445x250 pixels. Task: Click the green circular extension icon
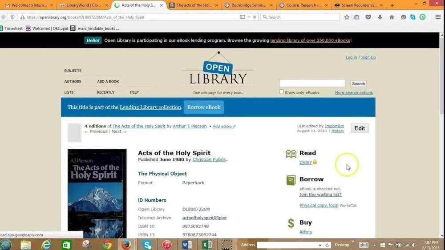pyautogui.click(x=423, y=17)
